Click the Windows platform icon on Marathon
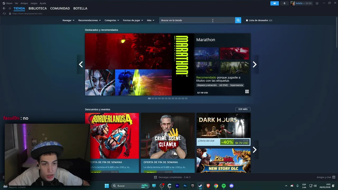The image size is (338, 190). (x=247, y=92)
